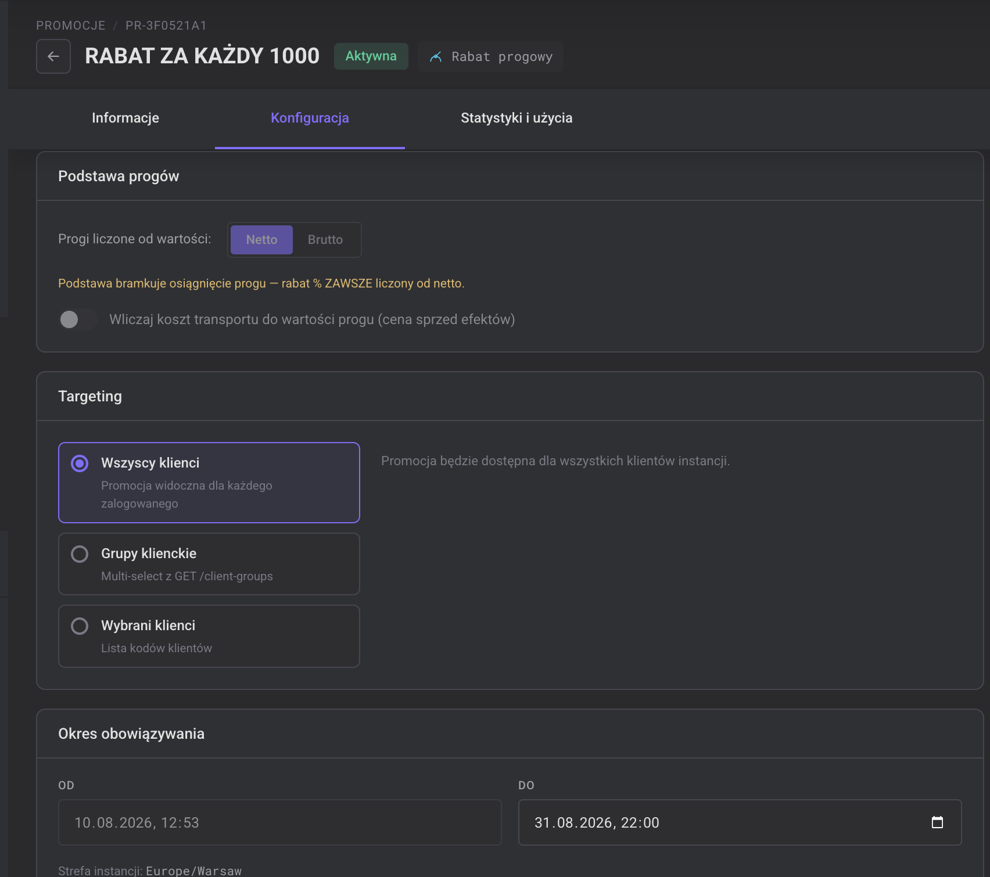Image resolution: width=990 pixels, height=877 pixels.
Task: Click the Aktywna status badge
Action: pyautogui.click(x=371, y=56)
